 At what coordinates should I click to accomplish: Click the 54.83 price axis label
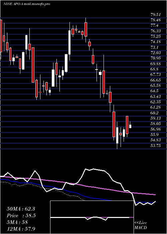156,140
